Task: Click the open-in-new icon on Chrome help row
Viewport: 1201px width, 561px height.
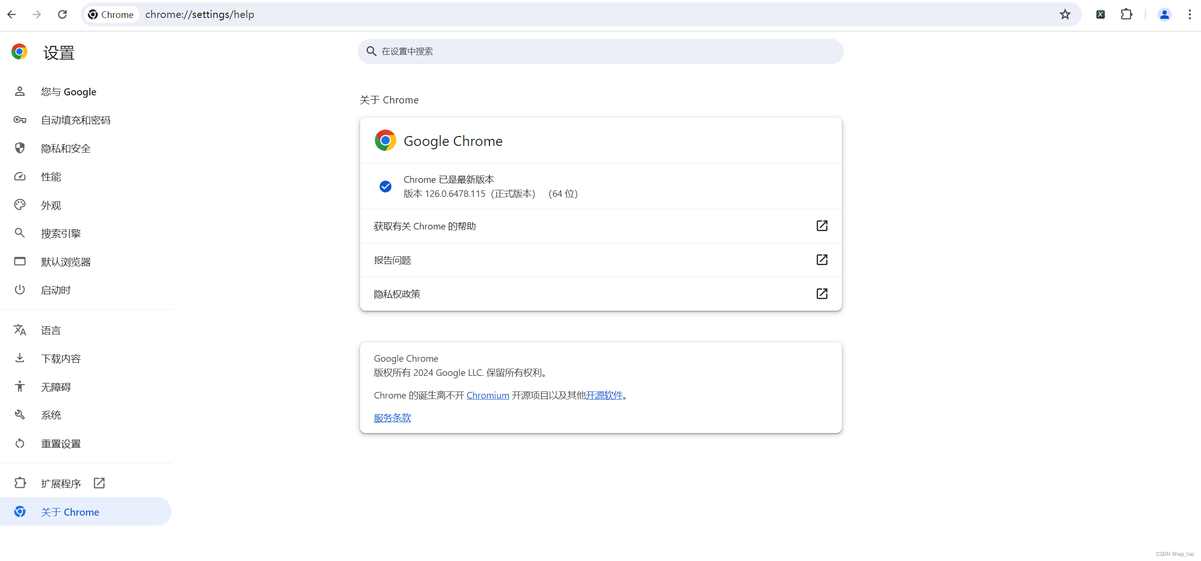Action: pos(822,226)
